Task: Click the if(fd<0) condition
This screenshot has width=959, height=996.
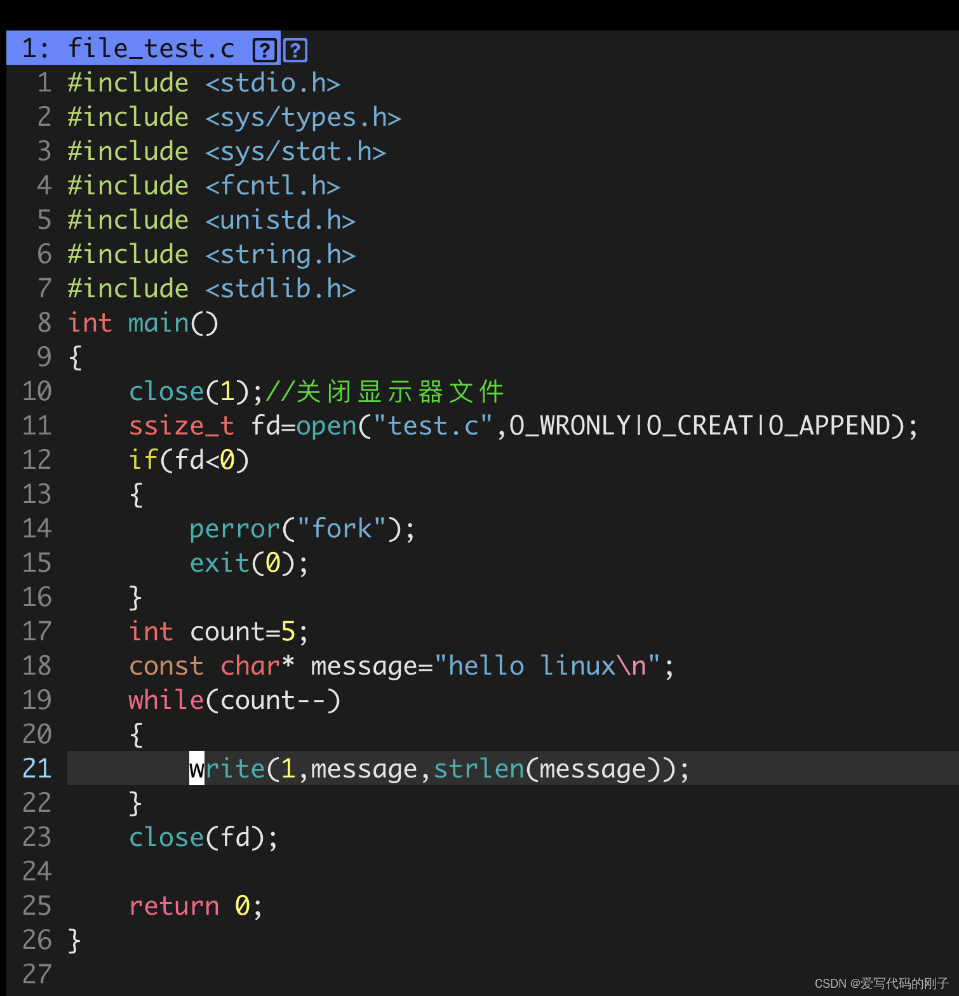Action: point(189,461)
